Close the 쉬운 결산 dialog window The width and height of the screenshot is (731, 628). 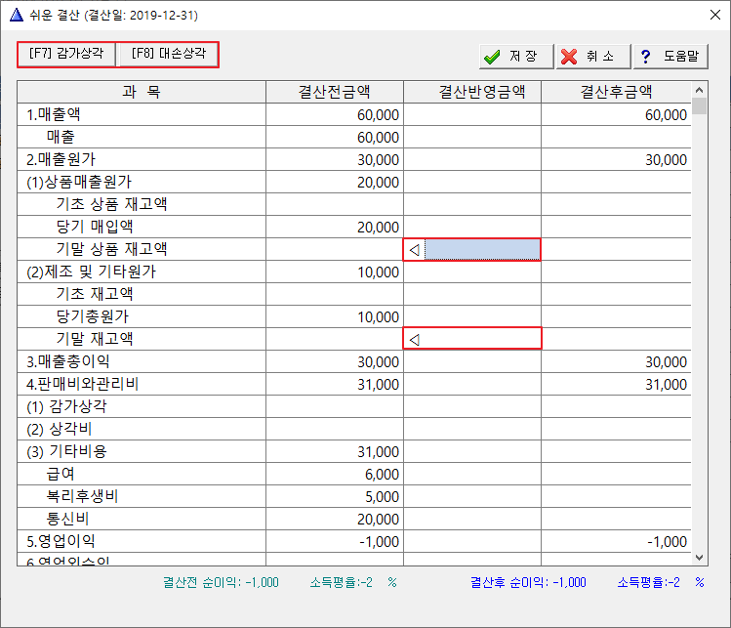pos(715,15)
